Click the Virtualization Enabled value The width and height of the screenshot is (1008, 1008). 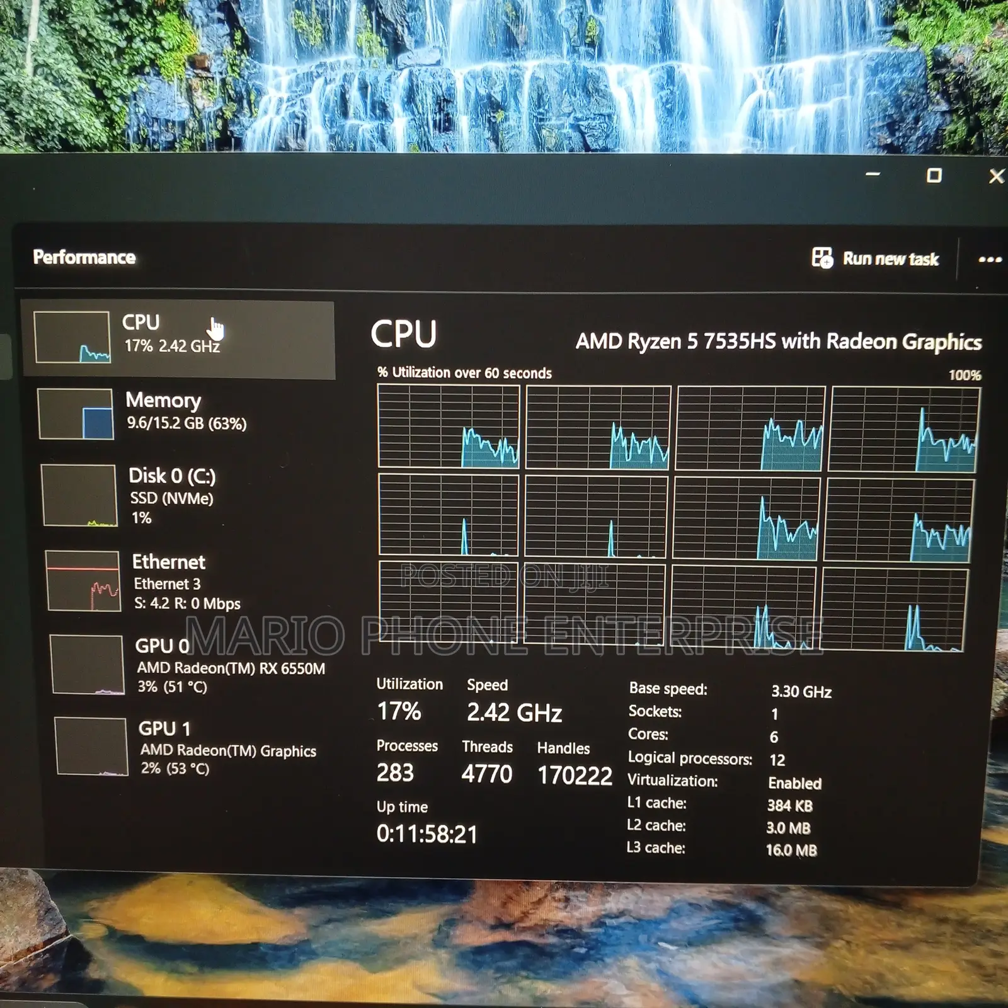[795, 784]
